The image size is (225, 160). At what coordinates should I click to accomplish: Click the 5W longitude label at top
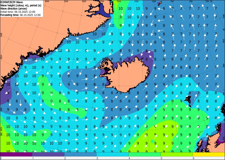tap(172, 1)
